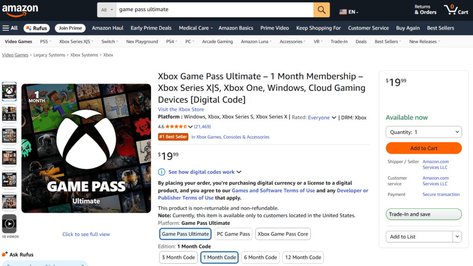Open the Quantity dropdown
Image resolution: width=473 pixels, height=266 pixels.
424,132
